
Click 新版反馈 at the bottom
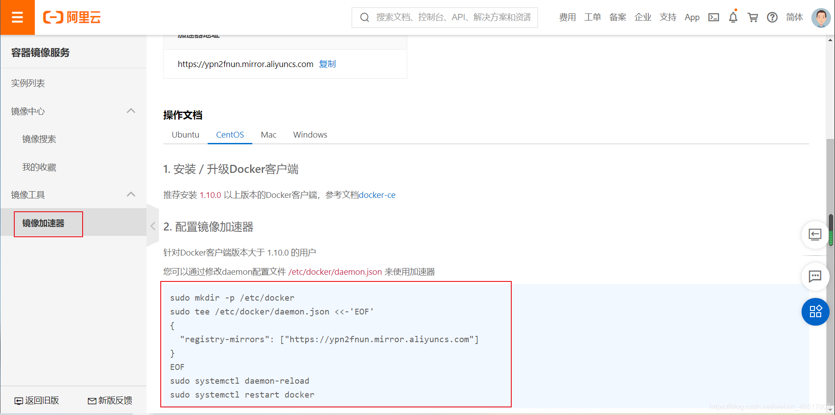(110, 400)
